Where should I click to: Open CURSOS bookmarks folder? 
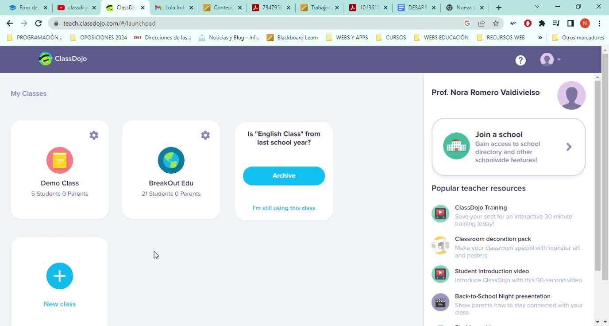(x=391, y=38)
